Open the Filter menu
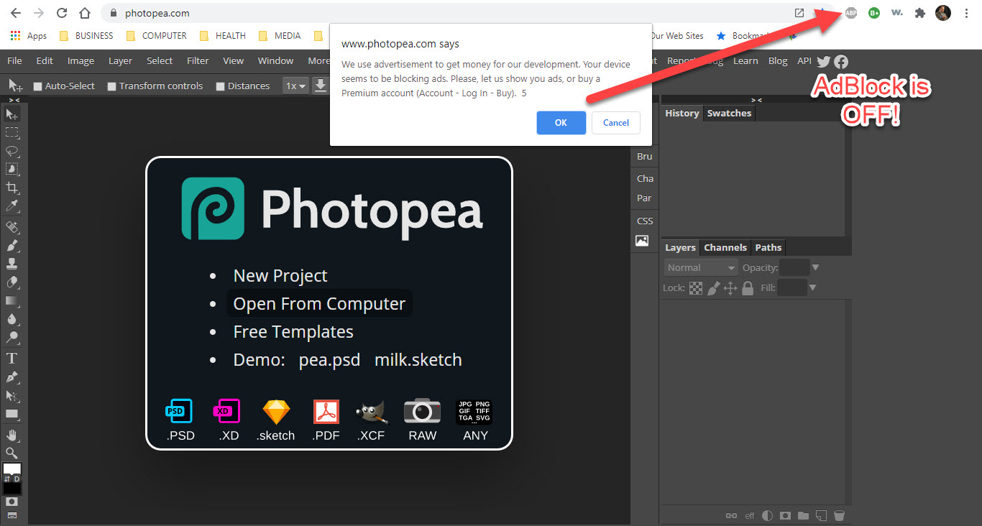 197,60
